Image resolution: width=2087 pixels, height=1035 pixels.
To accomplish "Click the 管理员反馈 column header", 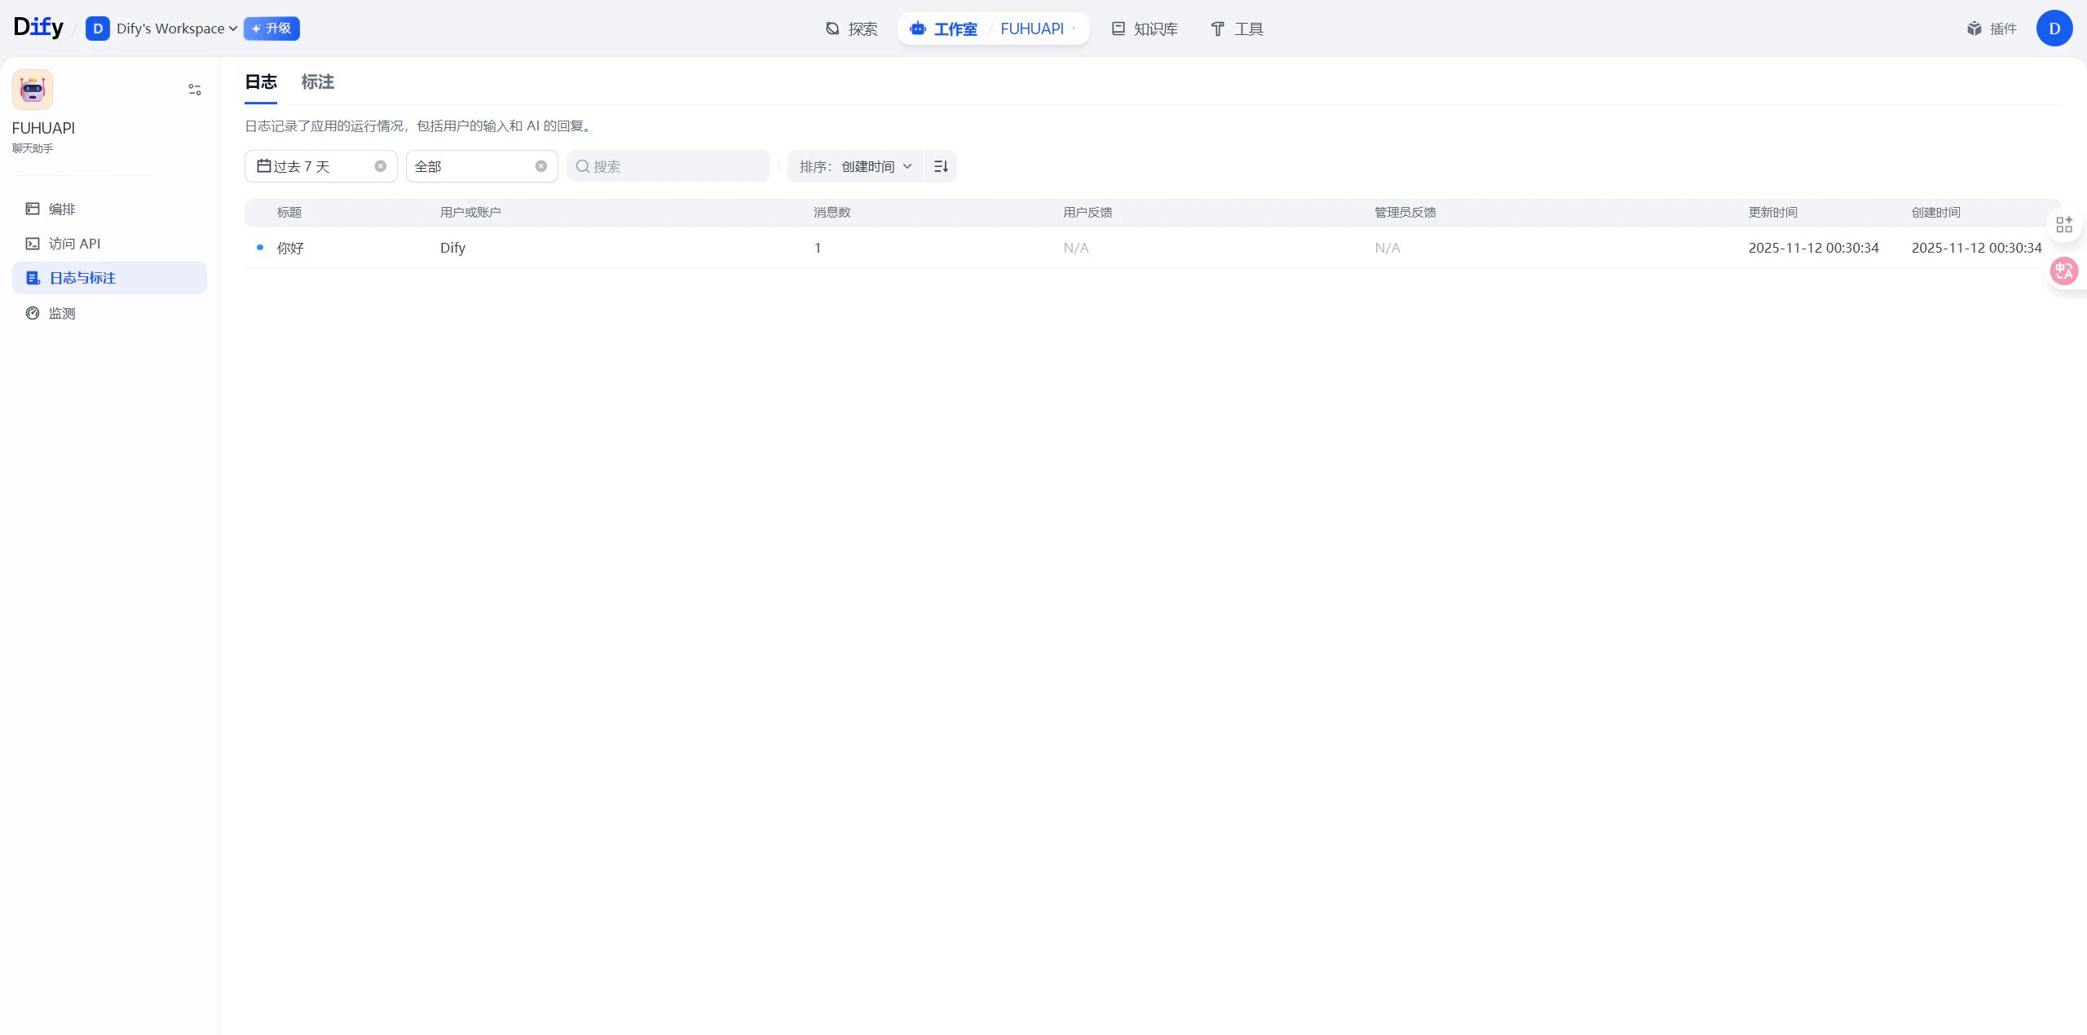I will 1405,212.
